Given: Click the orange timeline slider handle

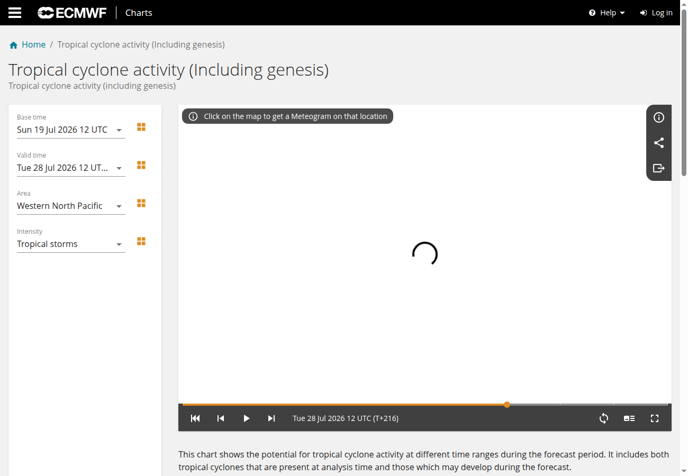Looking at the screenshot, I should [x=507, y=405].
